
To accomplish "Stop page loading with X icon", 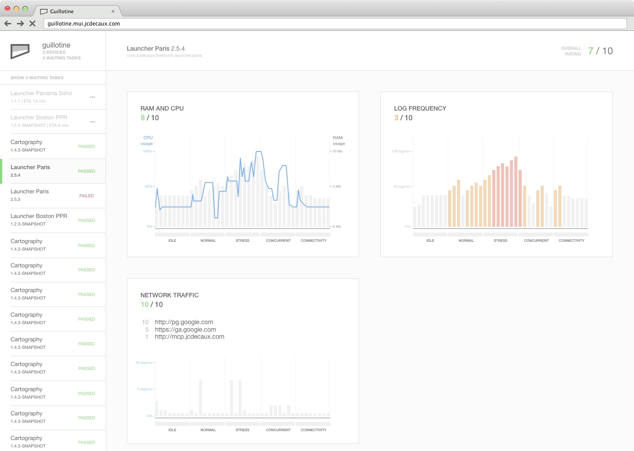I will click(33, 24).
